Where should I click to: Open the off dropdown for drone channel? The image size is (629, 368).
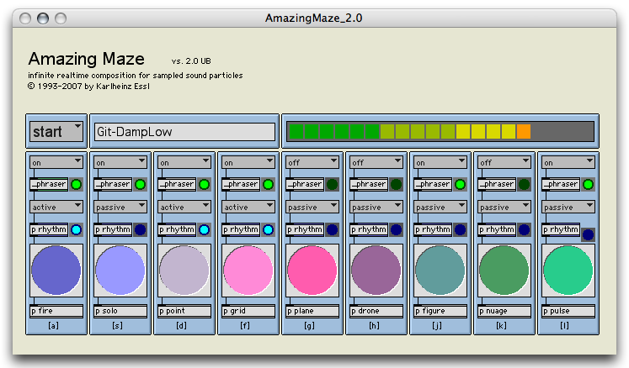(x=376, y=162)
